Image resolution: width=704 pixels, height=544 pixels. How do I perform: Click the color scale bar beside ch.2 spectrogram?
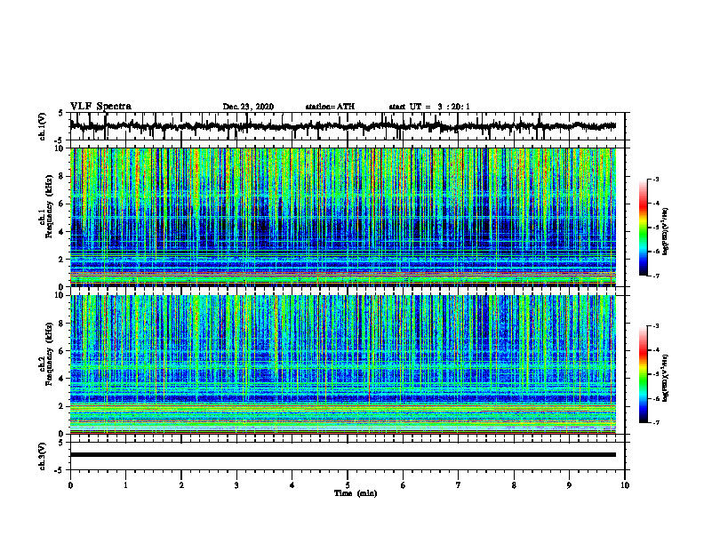644,374
